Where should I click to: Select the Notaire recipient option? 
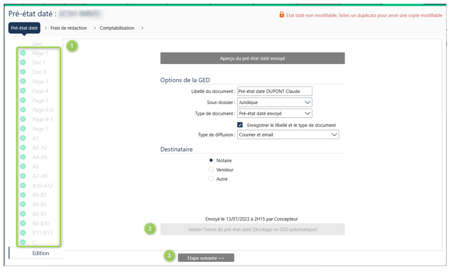pos(211,161)
